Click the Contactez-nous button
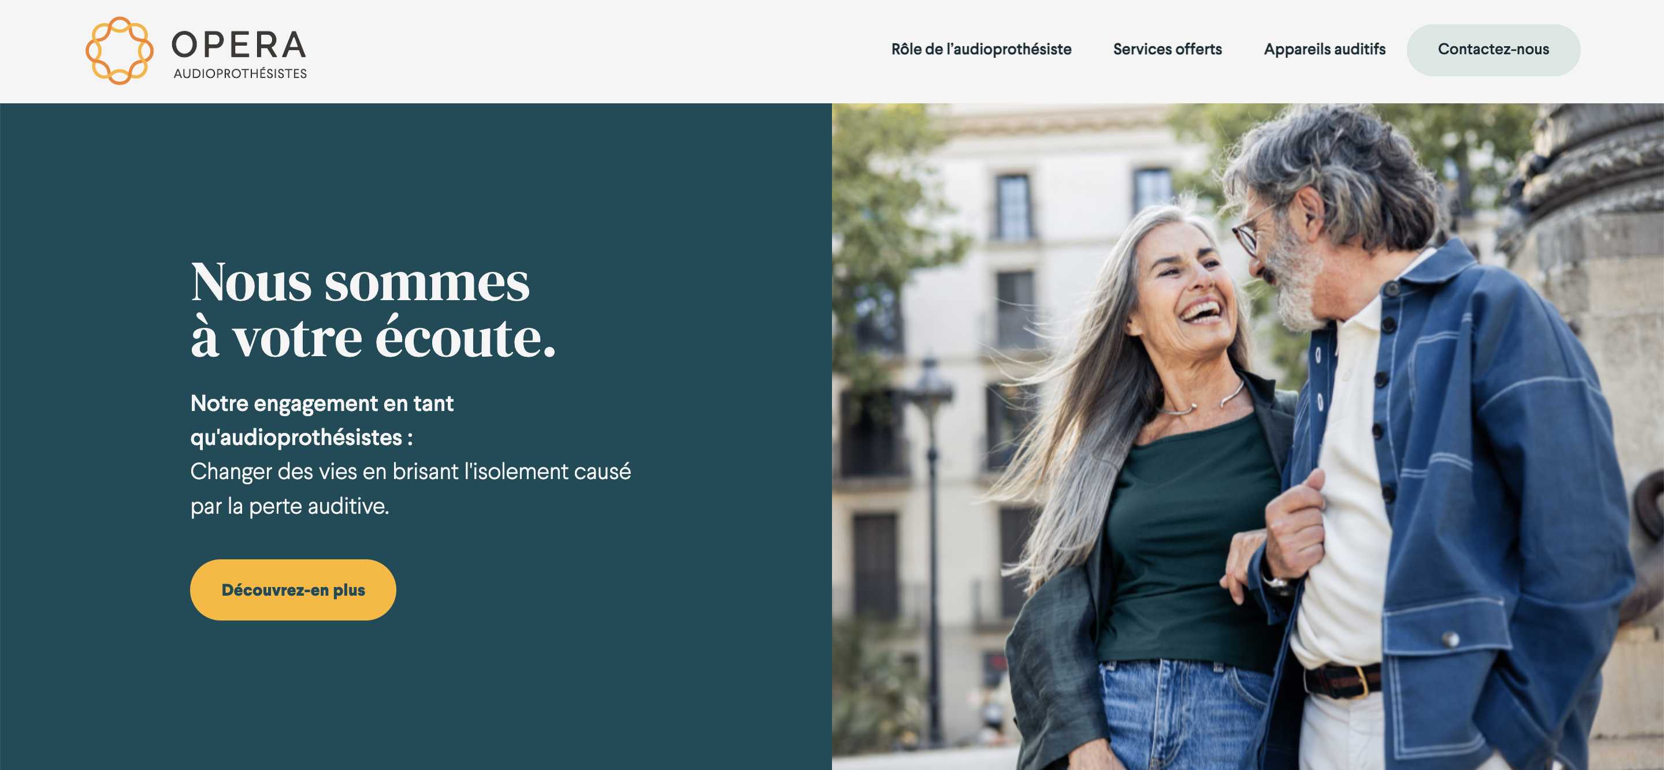1664x770 pixels. pos(1494,50)
